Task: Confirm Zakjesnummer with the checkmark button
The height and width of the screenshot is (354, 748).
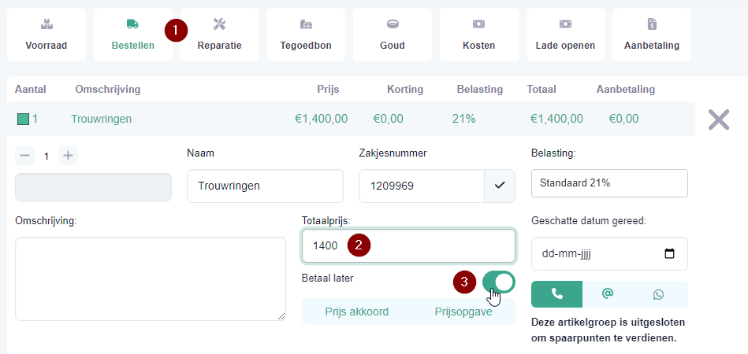Action: 500,186
